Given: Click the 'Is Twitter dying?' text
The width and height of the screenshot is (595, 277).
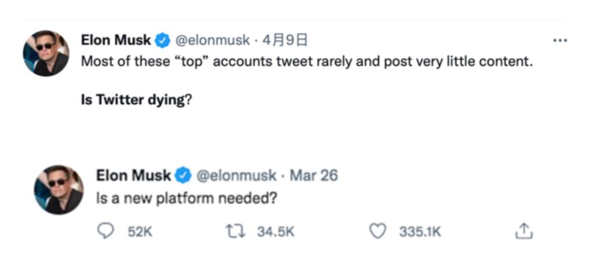Looking at the screenshot, I should coord(137,100).
